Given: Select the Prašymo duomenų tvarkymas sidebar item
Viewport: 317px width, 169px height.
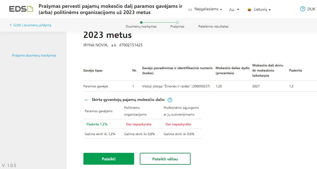Looking at the screenshot, I should tap(34, 56).
